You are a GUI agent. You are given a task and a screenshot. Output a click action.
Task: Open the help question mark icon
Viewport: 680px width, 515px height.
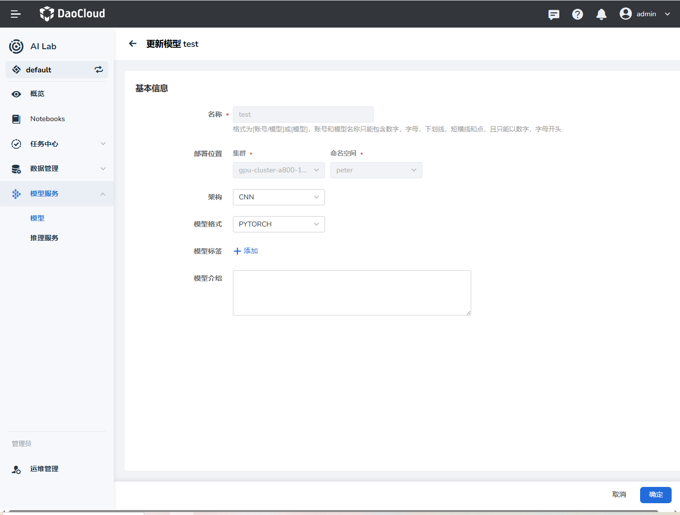point(578,14)
